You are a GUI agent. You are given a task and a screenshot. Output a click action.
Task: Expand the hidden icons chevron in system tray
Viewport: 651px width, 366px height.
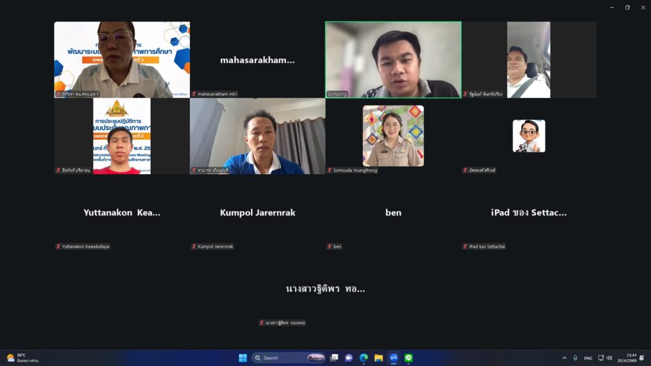click(564, 358)
